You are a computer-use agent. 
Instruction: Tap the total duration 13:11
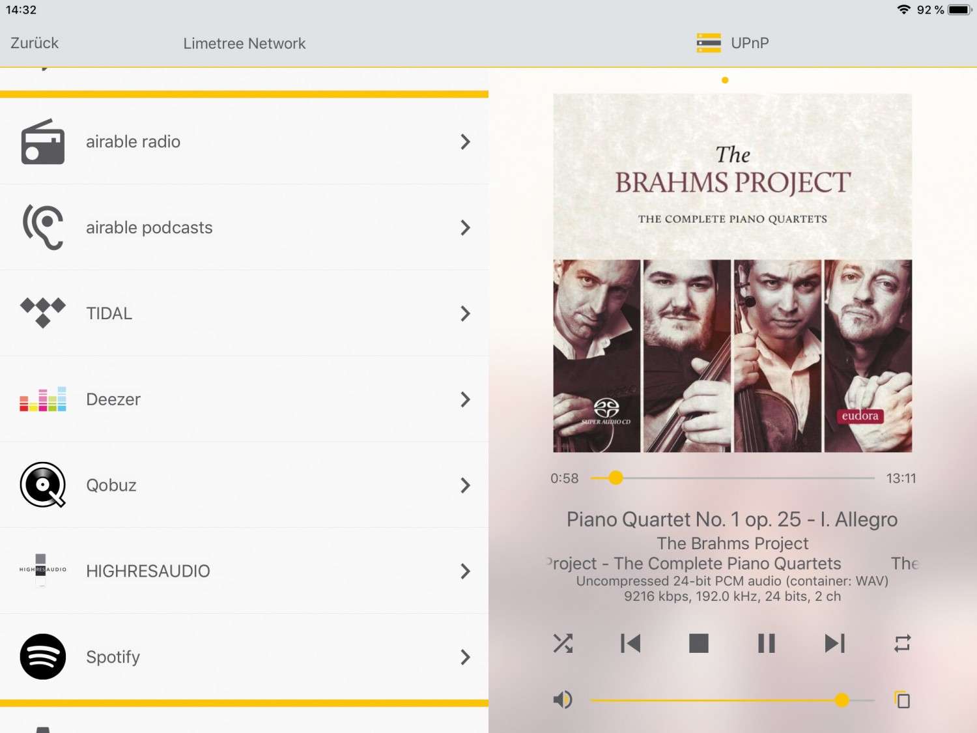pos(901,478)
